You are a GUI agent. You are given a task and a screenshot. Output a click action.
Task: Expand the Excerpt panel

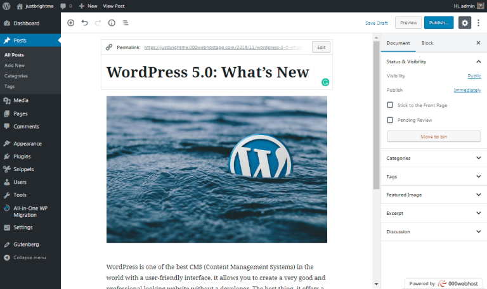[434, 213]
